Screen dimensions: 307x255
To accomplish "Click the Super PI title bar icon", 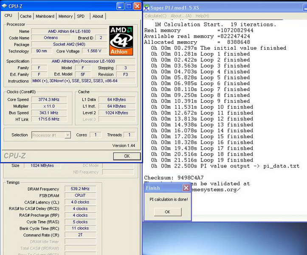I will (146, 7).
